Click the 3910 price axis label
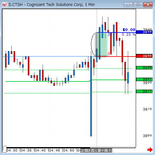Viewport: 155px width, 155px height. pos(147,109)
